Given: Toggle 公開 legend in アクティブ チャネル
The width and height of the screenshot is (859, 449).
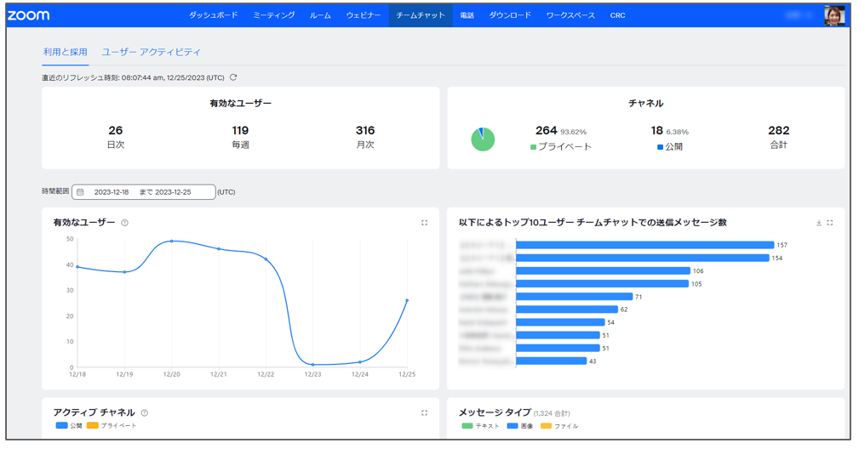Looking at the screenshot, I should click(69, 425).
